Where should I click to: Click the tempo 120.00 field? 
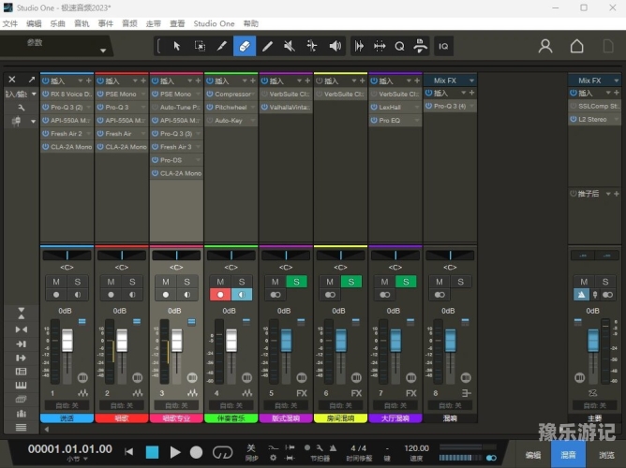(x=416, y=448)
